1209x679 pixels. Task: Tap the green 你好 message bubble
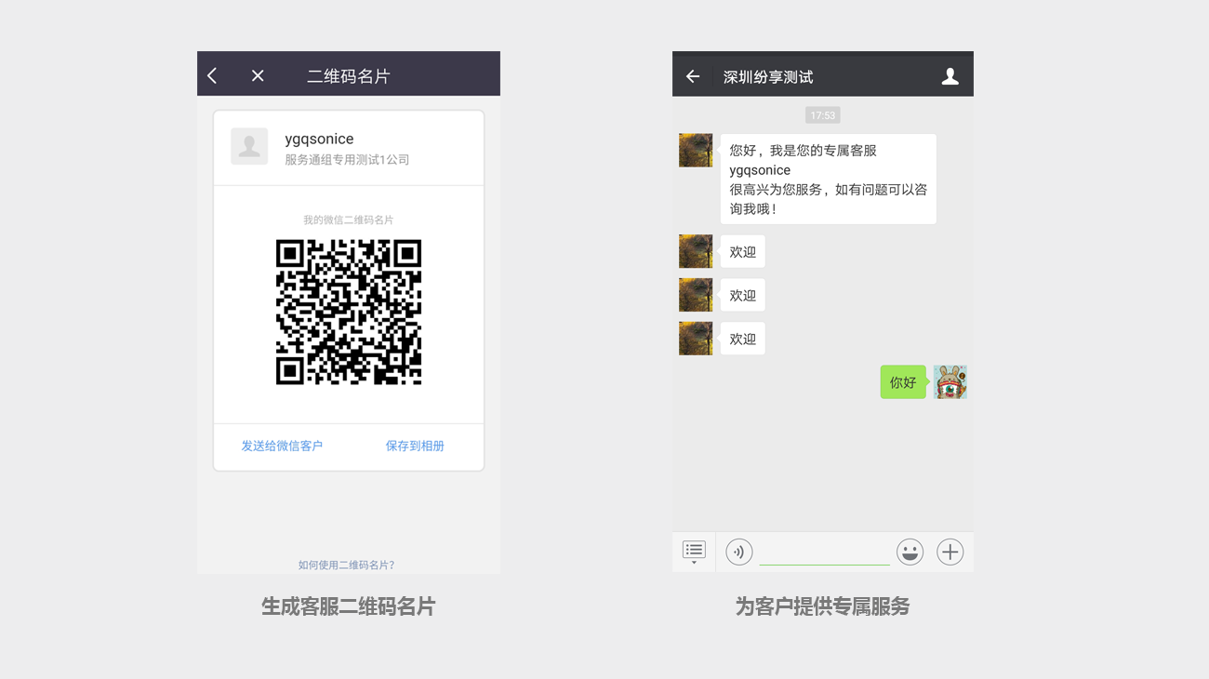click(x=903, y=382)
